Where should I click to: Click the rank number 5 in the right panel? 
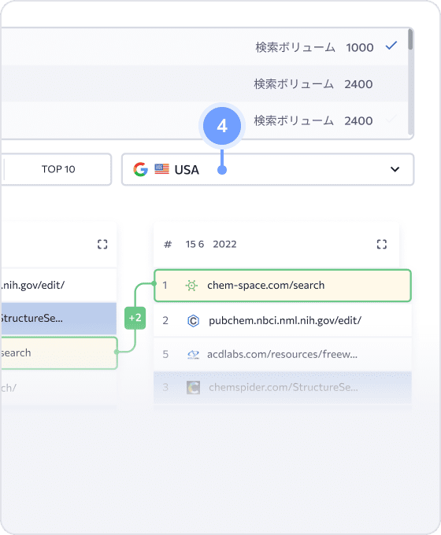coord(165,355)
